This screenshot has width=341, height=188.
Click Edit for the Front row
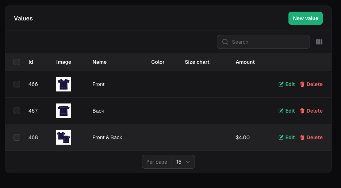pyautogui.click(x=287, y=84)
